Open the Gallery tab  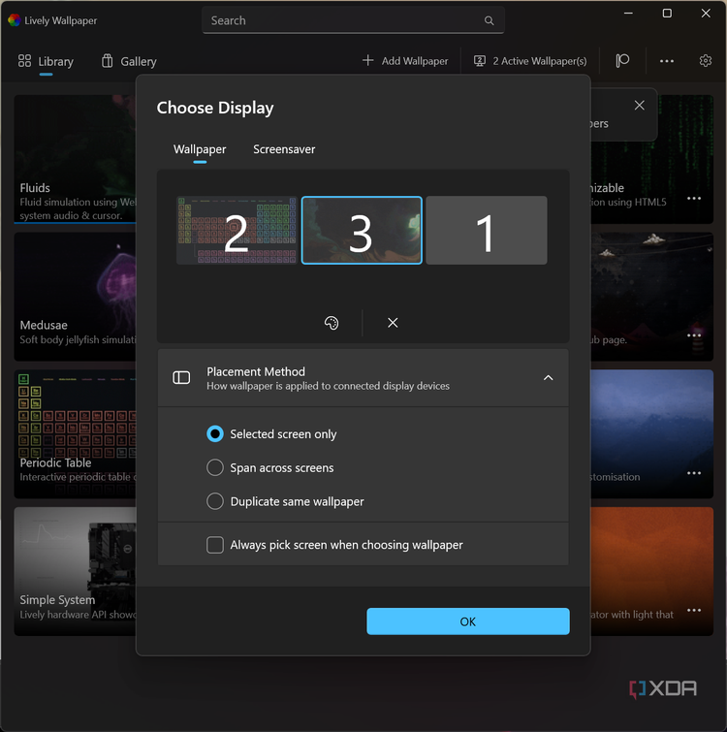[129, 62]
